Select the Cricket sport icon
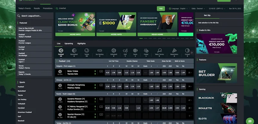The height and width of the screenshot is (124, 258). click(187, 51)
